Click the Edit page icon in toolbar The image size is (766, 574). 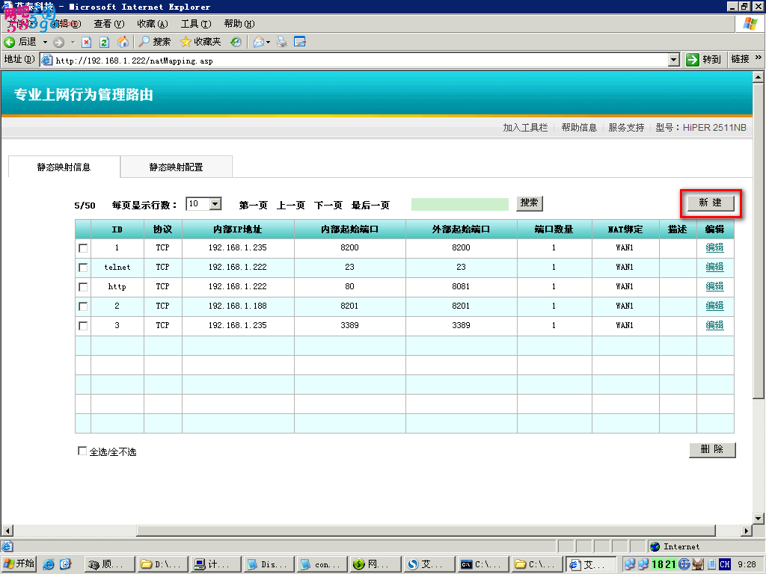pyautogui.click(x=300, y=42)
